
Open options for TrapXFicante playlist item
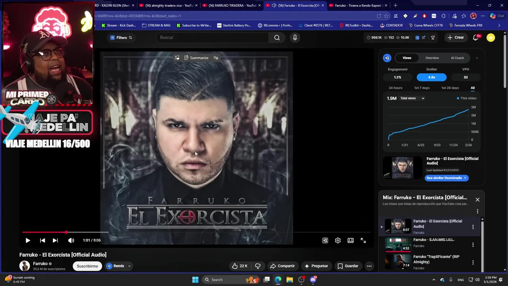tap(473, 262)
